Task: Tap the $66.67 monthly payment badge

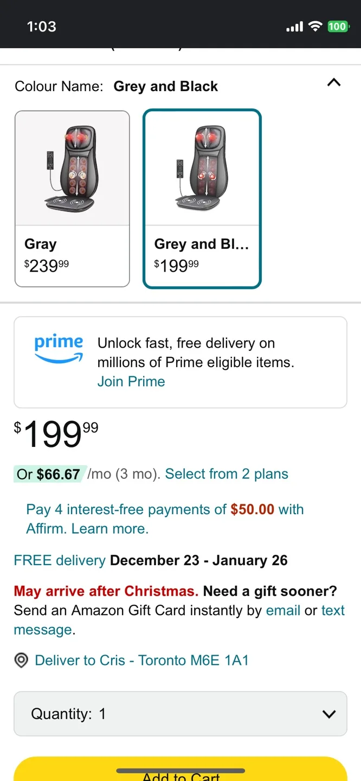Action: 49,474
